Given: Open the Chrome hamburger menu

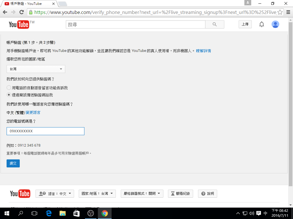Looking at the screenshot, I should (x=288, y=12).
